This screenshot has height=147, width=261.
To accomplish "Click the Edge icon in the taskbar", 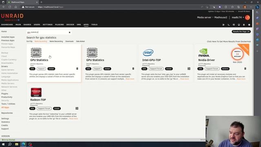I will pyautogui.click(x=23, y=144).
